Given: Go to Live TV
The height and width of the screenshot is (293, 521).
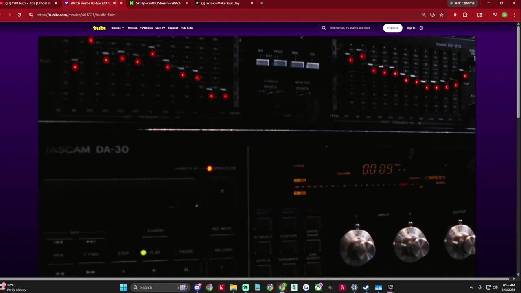Looking at the screenshot, I should click(x=160, y=28).
